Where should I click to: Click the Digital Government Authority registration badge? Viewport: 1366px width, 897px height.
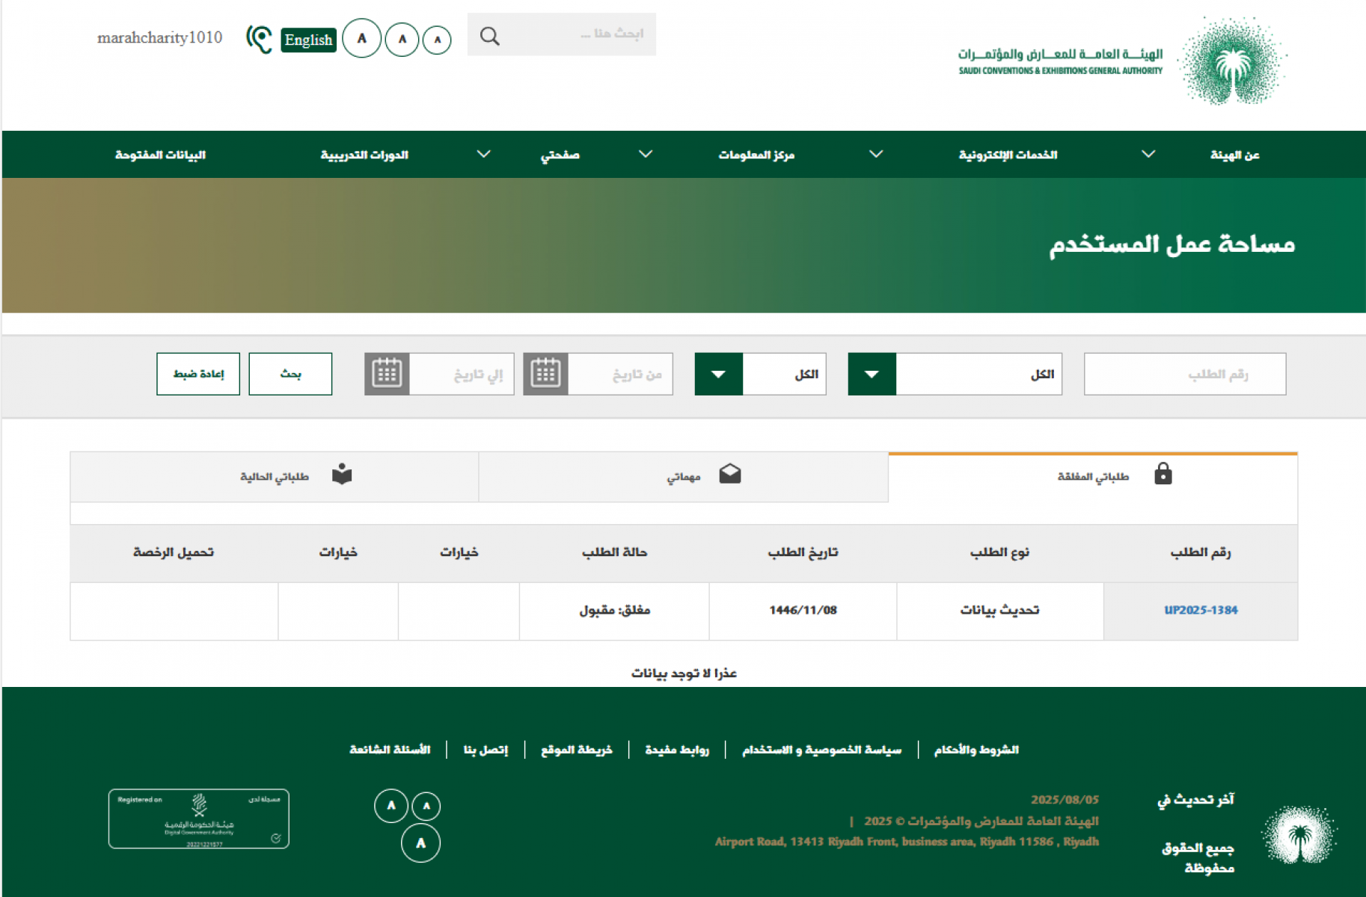pyautogui.click(x=199, y=819)
